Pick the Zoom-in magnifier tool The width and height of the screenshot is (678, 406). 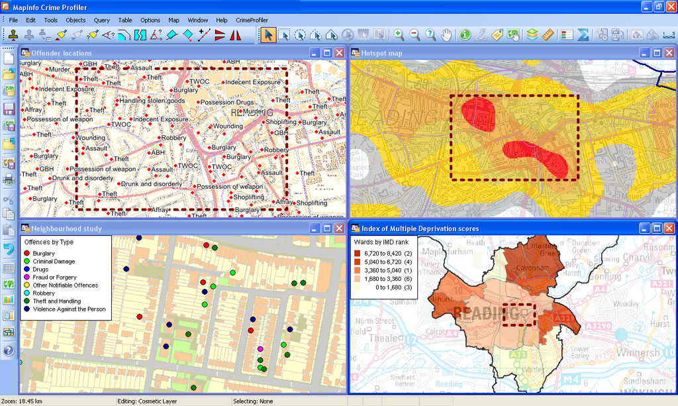point(399,35)
